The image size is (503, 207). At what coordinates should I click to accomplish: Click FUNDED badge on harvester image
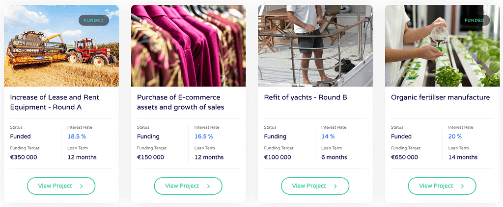94,21
